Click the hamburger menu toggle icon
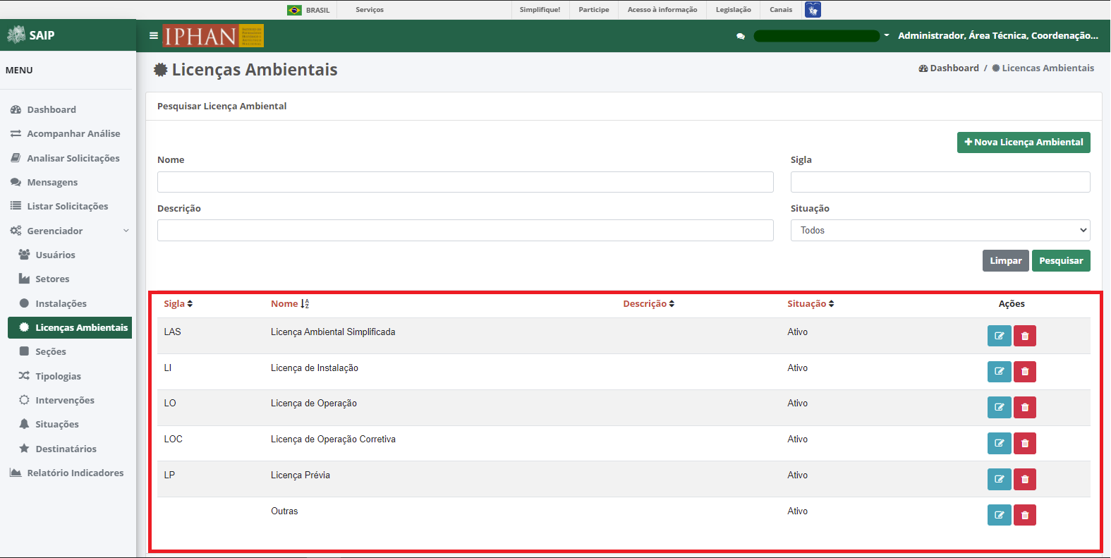 pyautogui.click(x=154, y=35)
